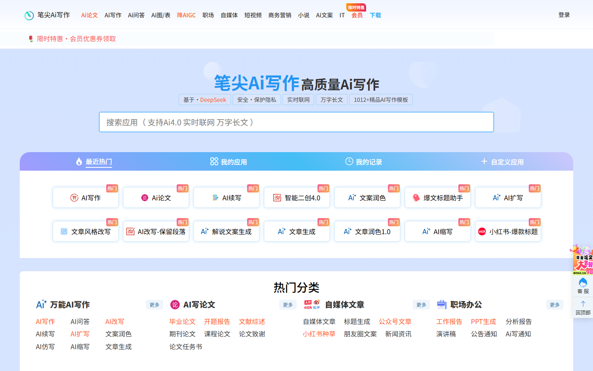The height and width of the screenshot is (371, 593).
Task: Open the 自媒体 nav item
Action: click(x=229, y=15)
